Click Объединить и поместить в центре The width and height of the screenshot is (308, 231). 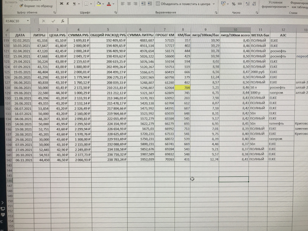183,4
